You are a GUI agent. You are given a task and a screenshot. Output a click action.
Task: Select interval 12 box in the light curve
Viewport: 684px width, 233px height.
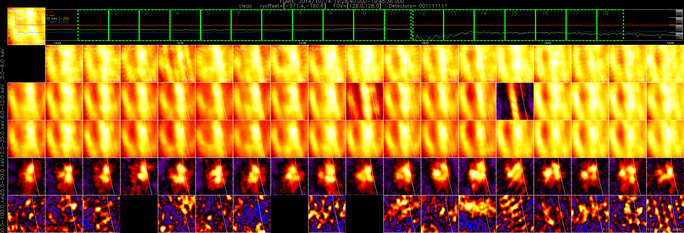[428, 25]
